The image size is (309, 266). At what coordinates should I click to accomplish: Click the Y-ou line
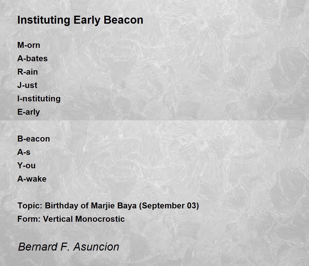pos(26,165)
